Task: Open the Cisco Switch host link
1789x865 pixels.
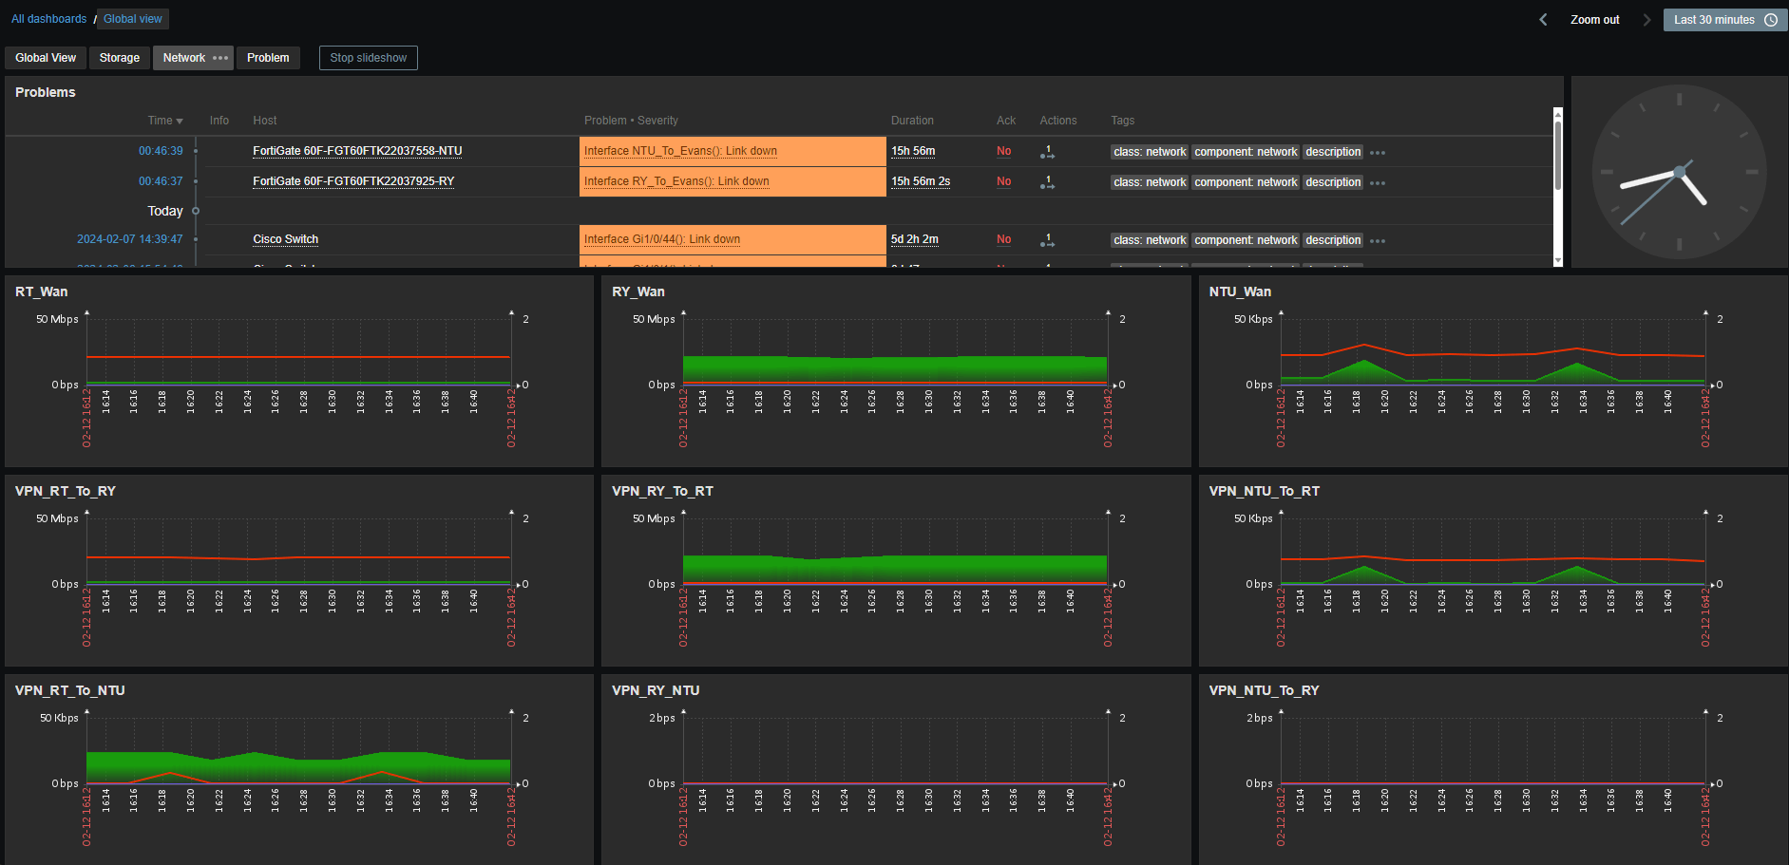Action: pos(285,239)
